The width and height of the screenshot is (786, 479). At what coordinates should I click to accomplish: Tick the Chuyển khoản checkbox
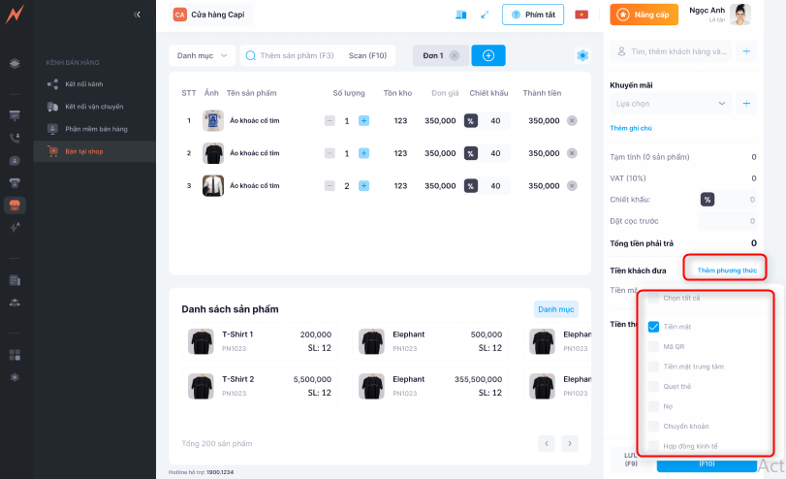pyautogui.click(x=653, y=426)
